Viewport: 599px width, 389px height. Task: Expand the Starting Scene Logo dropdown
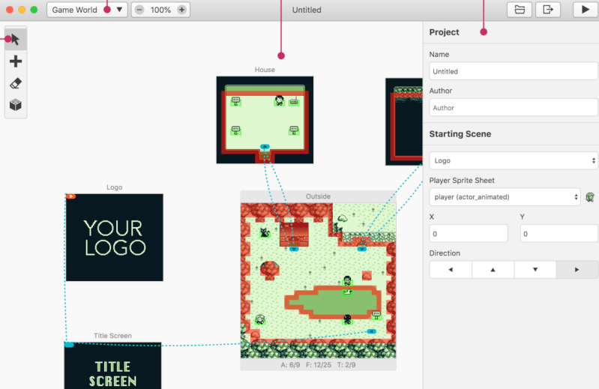[x=513, y=160]
